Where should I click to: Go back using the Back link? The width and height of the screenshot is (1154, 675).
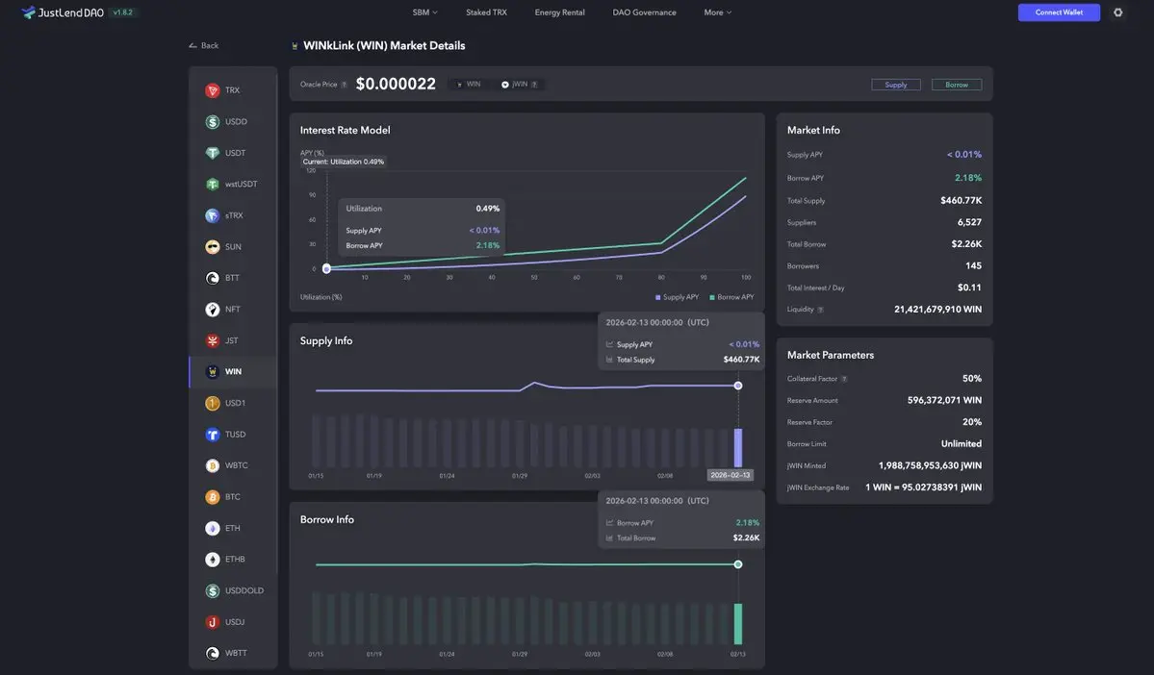(x=204, y=45)
